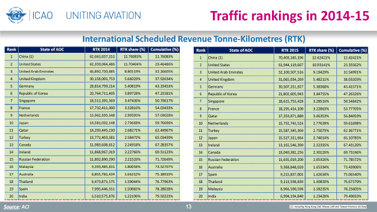The image size is (377, 212).
Task: Click the Source: ACI footer text
Action: tap(16, 207)
